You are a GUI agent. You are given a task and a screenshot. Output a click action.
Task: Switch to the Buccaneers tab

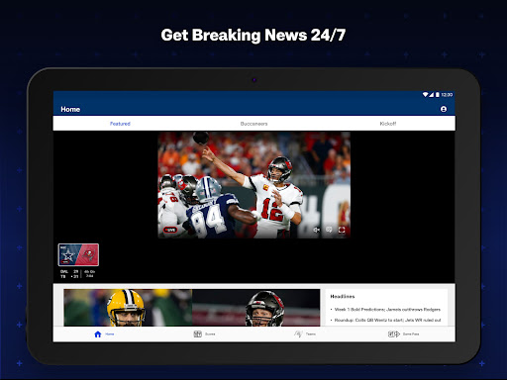click(253, 124)
